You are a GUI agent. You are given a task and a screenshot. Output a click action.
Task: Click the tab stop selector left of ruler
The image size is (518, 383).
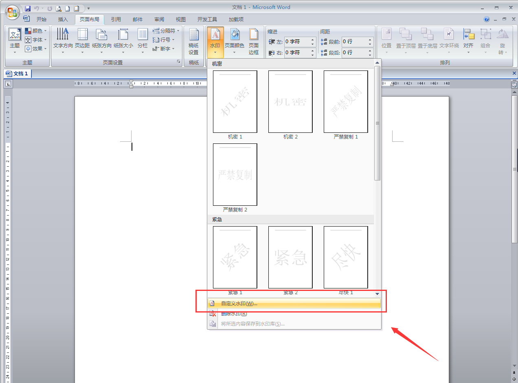(8, 84)
